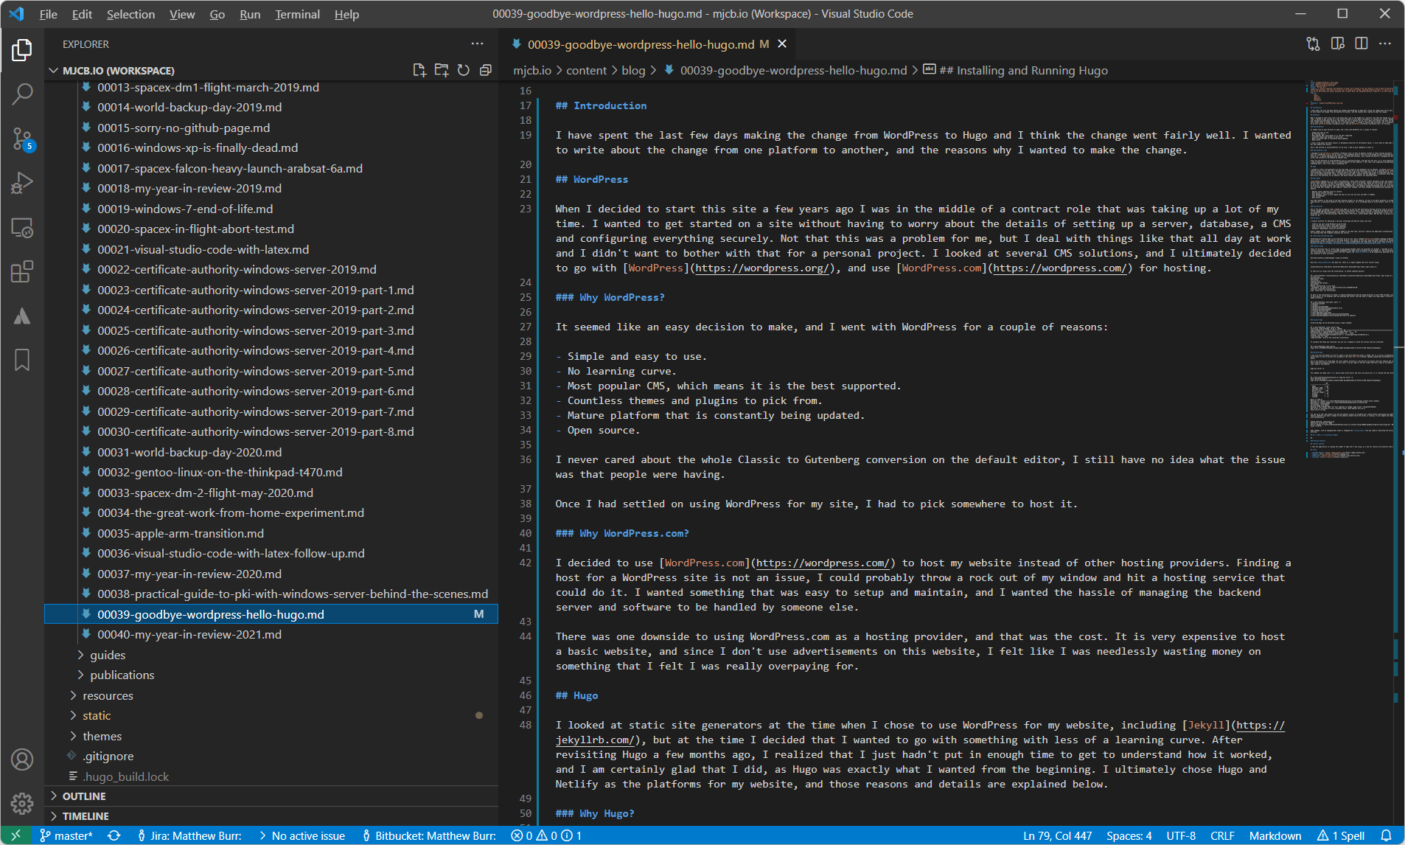Change end of line sequence CRLF
The image size is (1405, 845).
(x=1222, y=835)
